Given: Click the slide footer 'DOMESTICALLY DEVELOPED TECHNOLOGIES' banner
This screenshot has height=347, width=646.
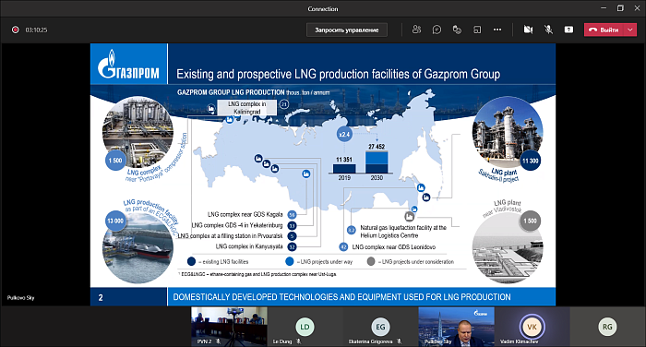Looking at the screenshot, I should tap(342, 297).
